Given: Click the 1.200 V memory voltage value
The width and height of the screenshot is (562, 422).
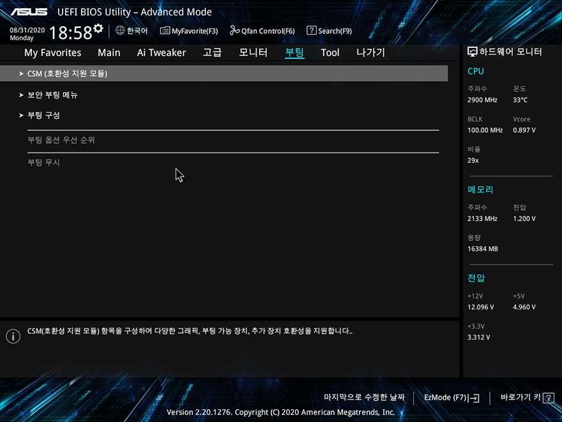Looking at the screenshot, I should point(524,219).
